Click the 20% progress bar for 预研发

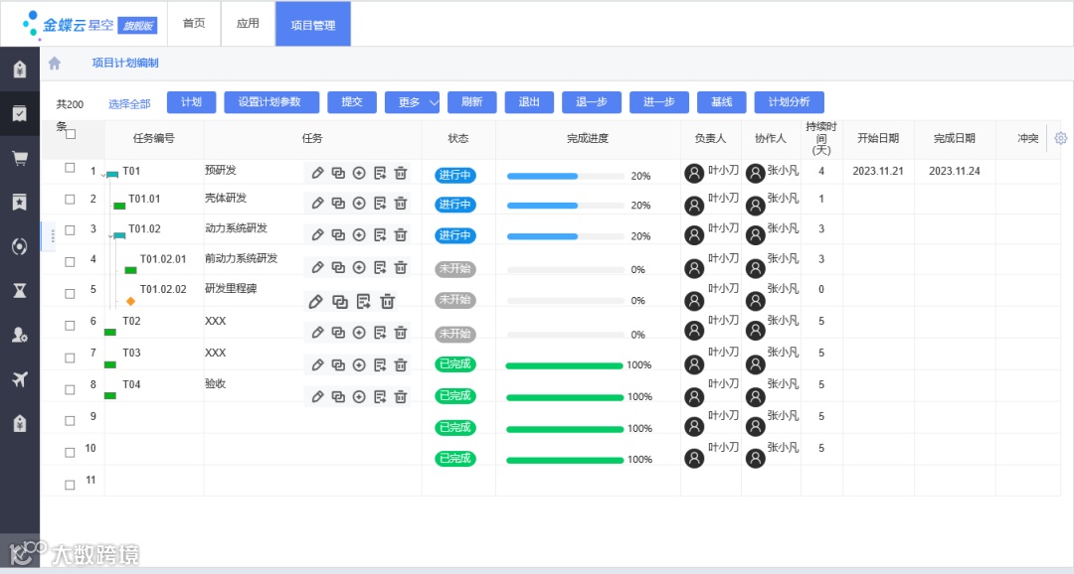[x=565, y=176]
